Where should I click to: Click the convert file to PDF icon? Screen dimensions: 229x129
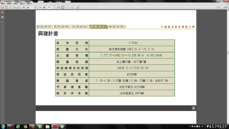coord(6,7)
